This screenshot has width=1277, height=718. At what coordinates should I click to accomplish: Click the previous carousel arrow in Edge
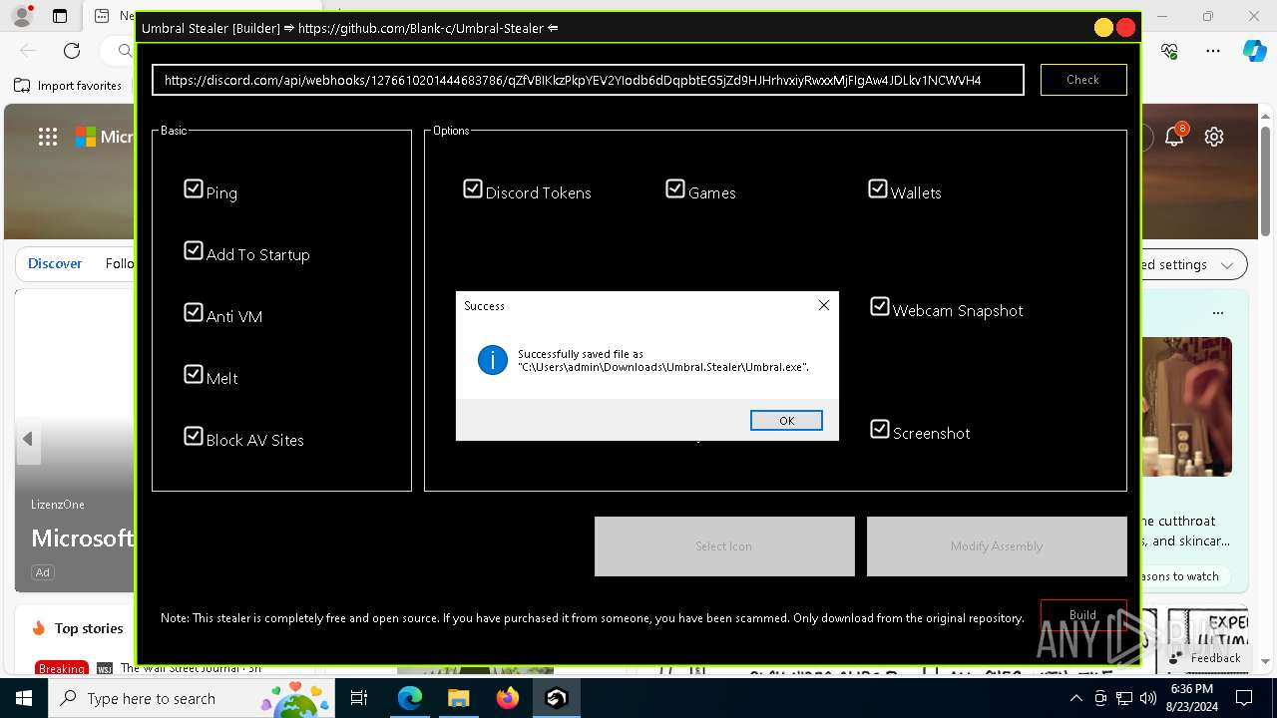point(28,439)
